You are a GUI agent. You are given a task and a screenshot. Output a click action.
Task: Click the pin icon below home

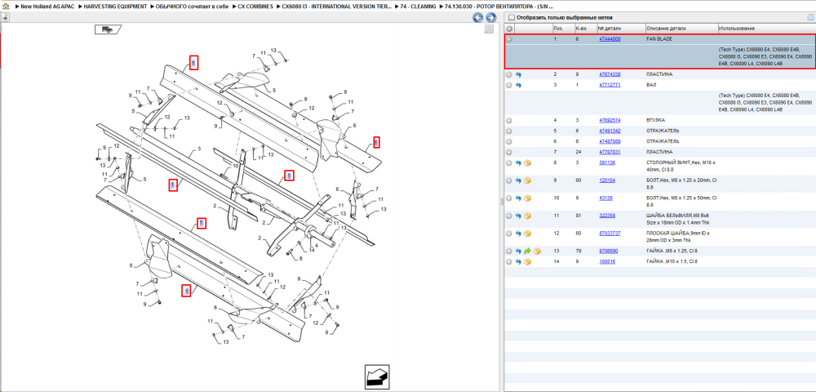tap(5, 17)
